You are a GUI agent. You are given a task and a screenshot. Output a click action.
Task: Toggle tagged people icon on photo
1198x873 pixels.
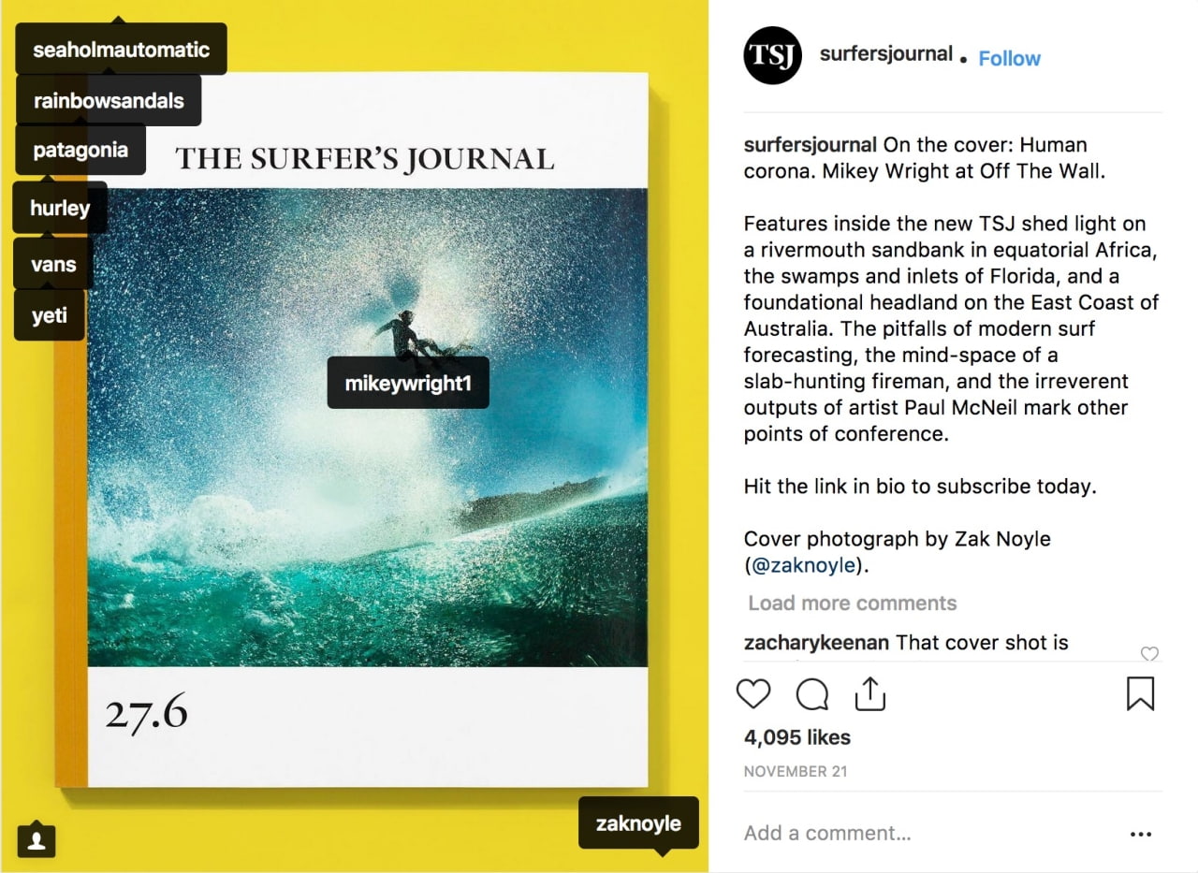click(x=37, y=839)
